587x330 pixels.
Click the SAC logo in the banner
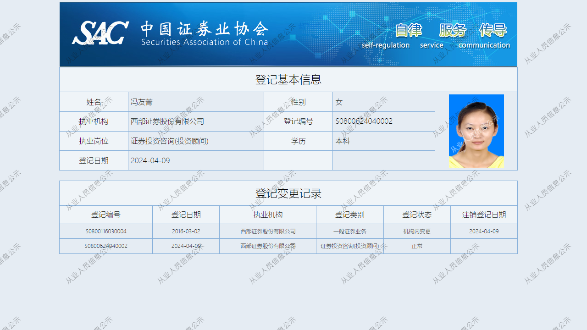pyautogui.click(x=100, y=33)
